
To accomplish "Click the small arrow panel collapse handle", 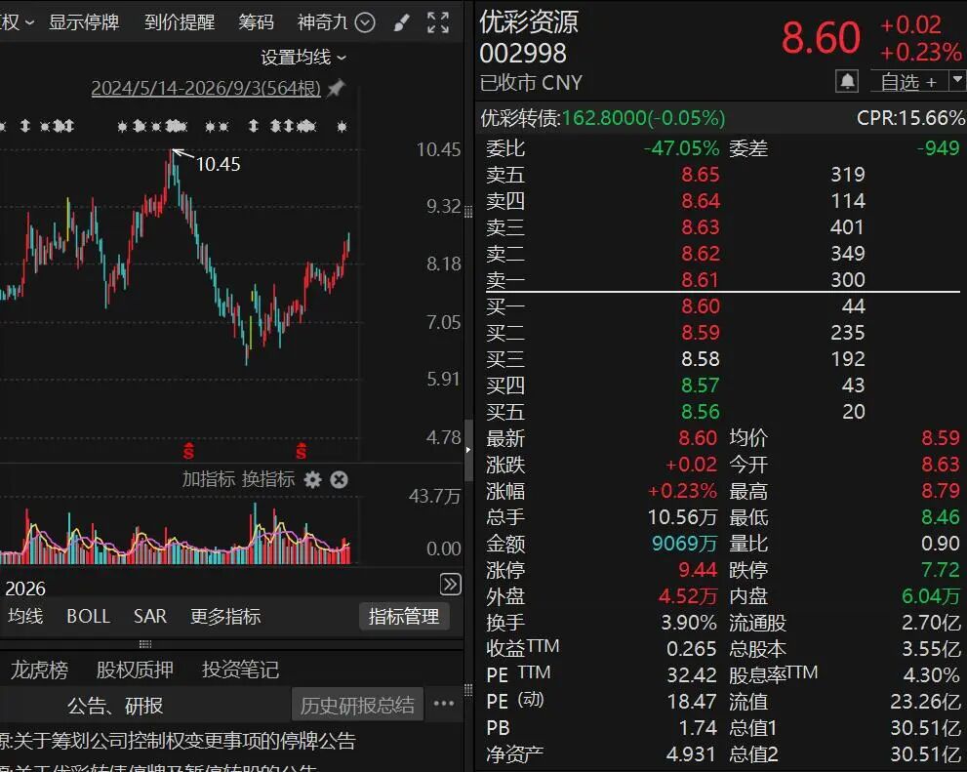I will [x=468, y=450].
